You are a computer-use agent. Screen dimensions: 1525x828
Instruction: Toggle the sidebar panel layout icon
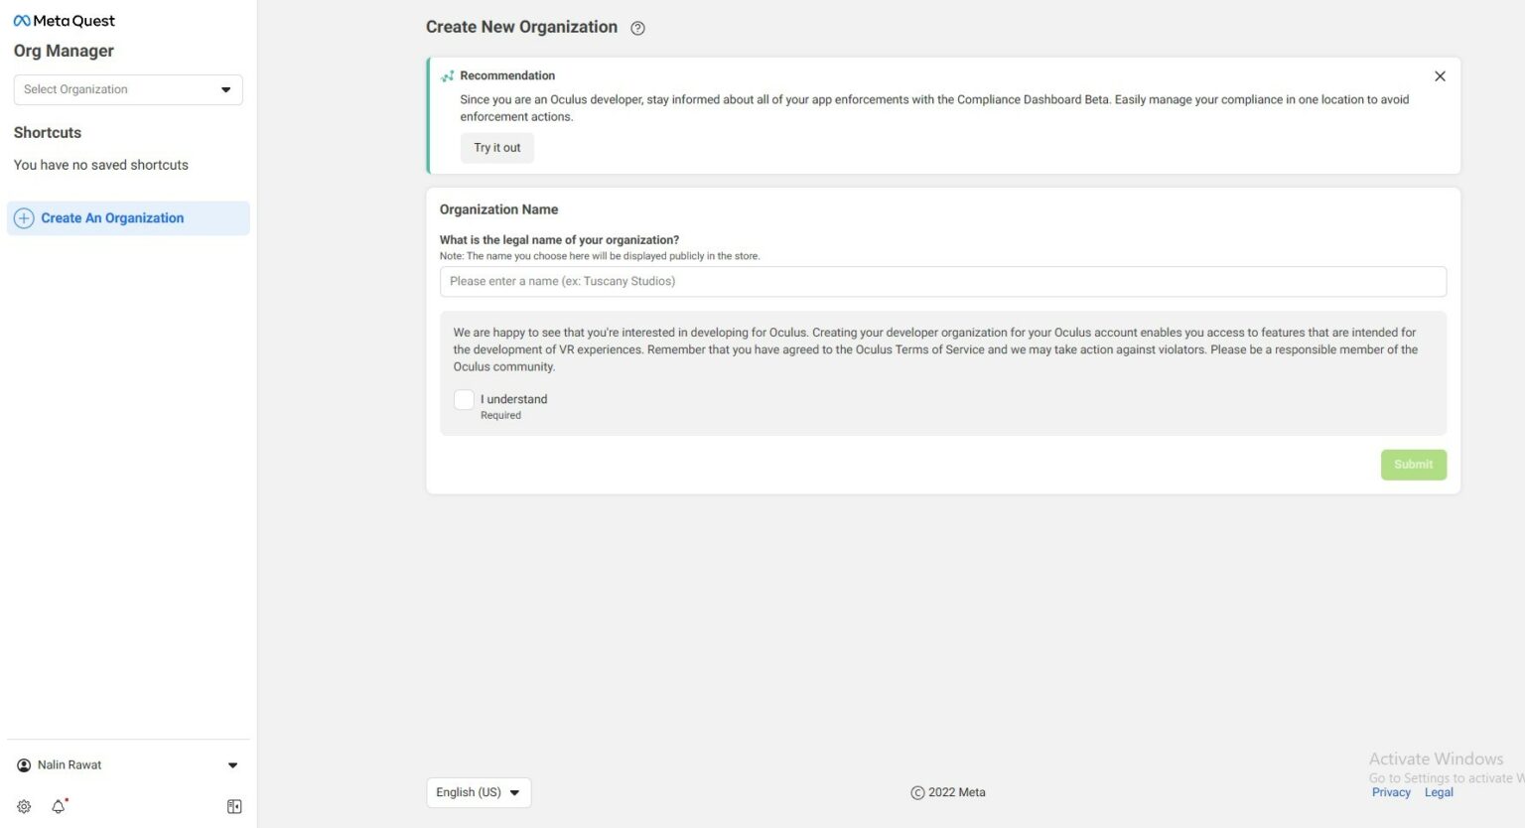tap(234, 807)
